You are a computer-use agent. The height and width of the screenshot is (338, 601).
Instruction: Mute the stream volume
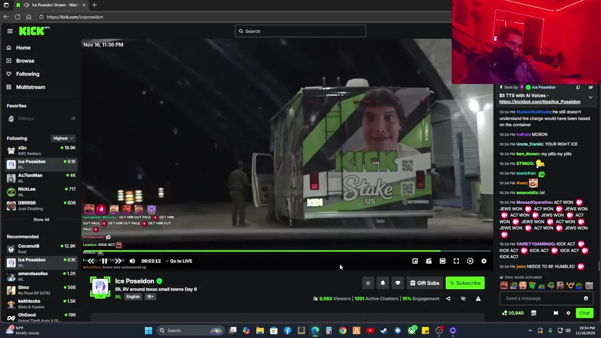(132, 261)
